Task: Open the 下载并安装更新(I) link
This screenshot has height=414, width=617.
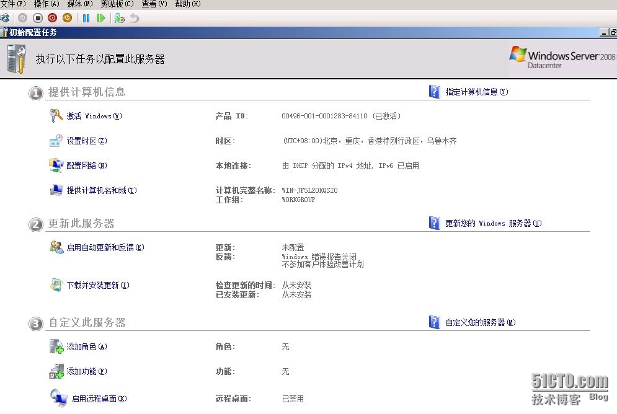Action: [97, 285]
